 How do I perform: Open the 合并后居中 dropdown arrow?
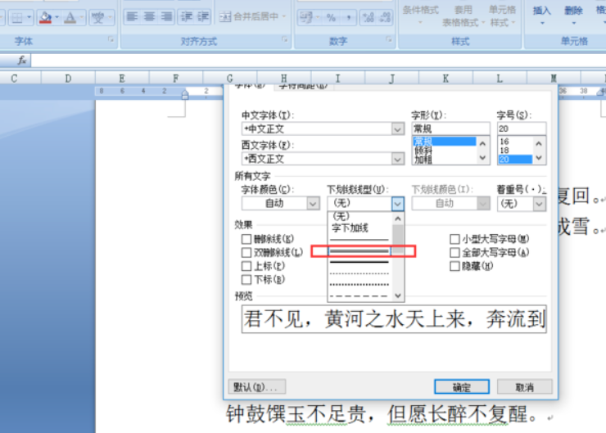click(x=283, y=16)
